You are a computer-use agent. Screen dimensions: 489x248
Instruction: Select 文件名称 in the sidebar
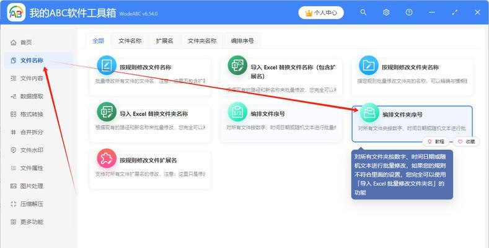(38, 60)
